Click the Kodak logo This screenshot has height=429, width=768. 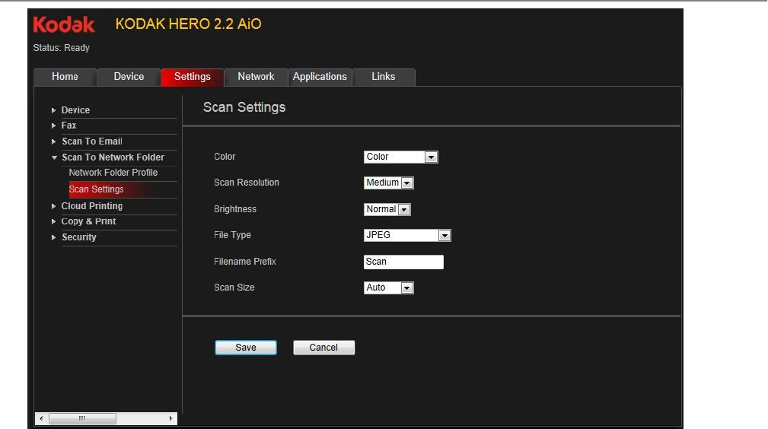(x=64, y=24)
